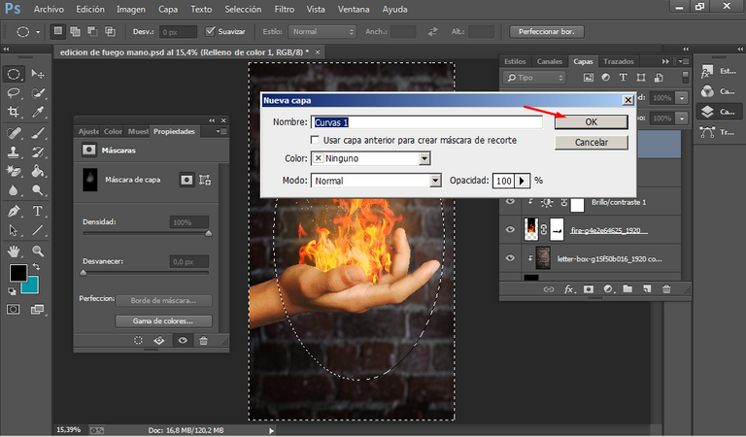This screenshot has height=437, width=746.
Task: Click the Gama de colores button
Action: click(163, 321)
